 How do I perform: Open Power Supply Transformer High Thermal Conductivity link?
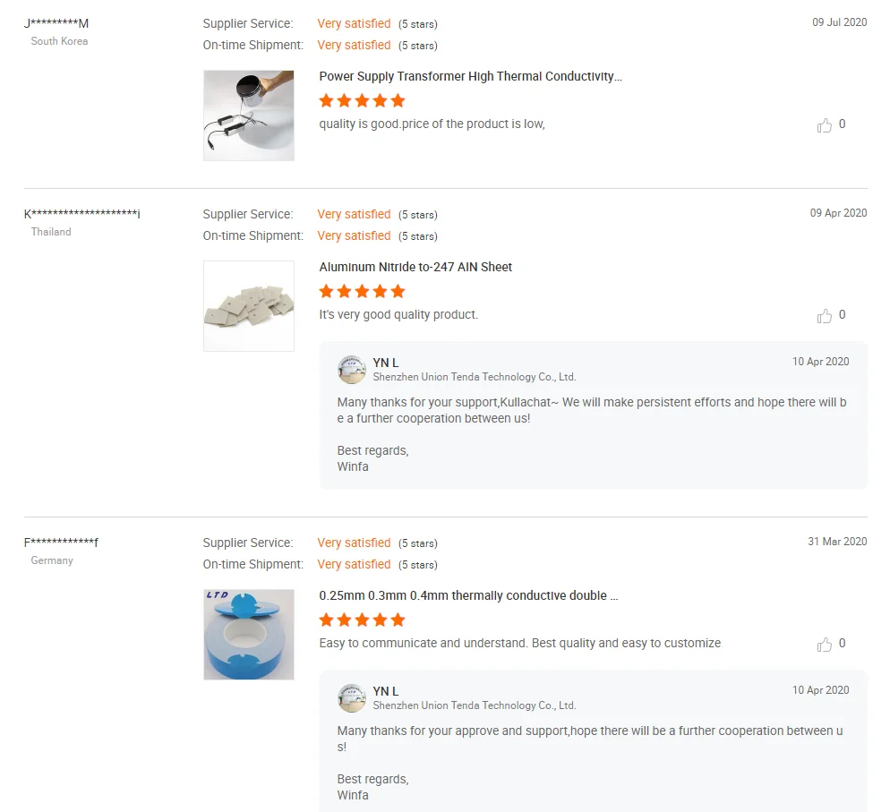pyautogui.click(x=470, y=77)
